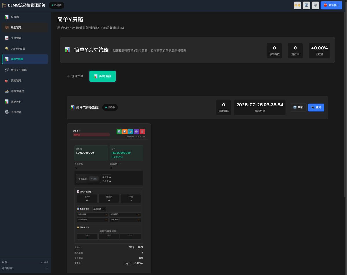Click the 刷新 refresh button in monitor panel

(x=298, y=108)
